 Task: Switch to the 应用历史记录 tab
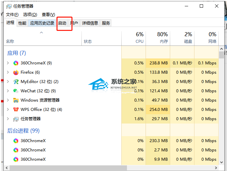(x=42, y=23)
